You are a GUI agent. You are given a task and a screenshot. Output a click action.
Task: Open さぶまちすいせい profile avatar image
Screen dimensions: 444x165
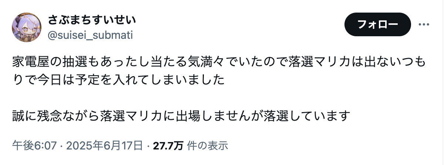point(27,27)
